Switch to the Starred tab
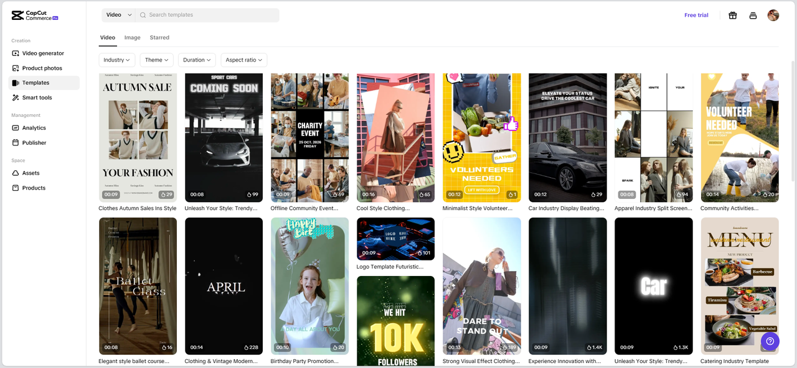The height and width of the screenshot is (368, 797). click(159, 38)
